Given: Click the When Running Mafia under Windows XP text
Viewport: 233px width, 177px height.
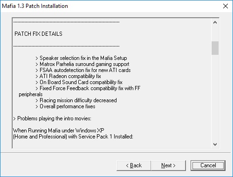Looking at the screenshot, I should (x=59, y=131).
